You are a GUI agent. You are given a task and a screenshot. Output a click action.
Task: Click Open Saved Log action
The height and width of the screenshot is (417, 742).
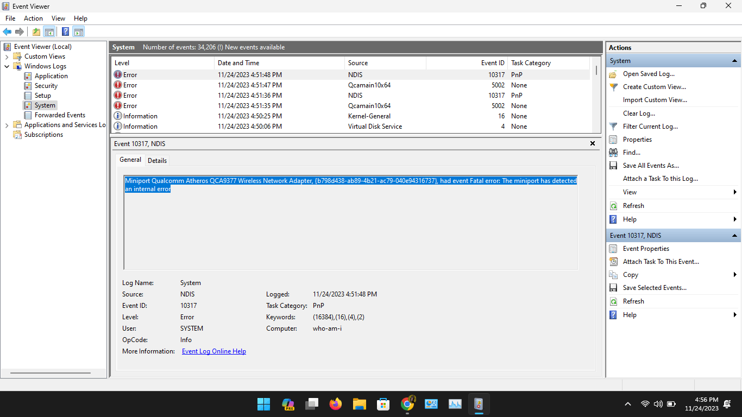click(x=649, y=74)
